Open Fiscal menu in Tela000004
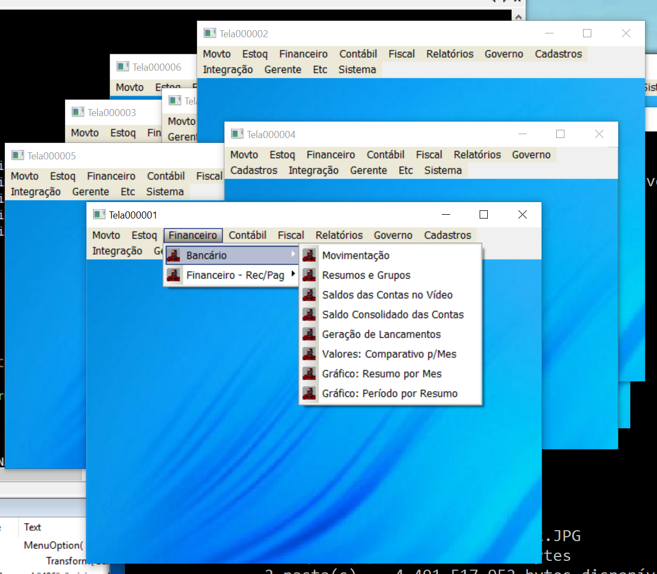Screen dimensions: 657x574 pos(429,154)
